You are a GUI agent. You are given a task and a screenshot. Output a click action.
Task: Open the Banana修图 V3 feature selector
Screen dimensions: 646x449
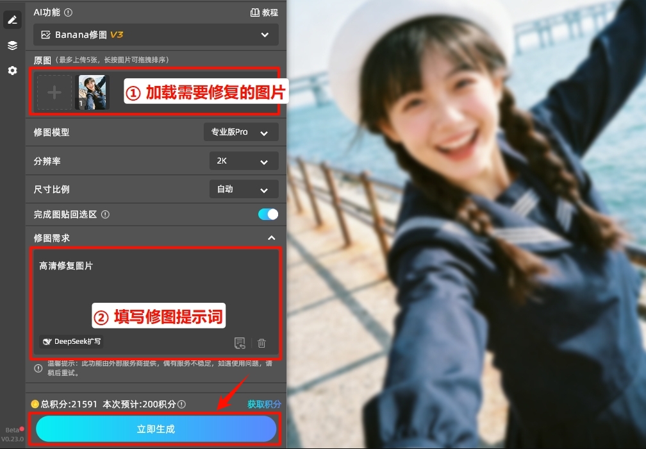(156, 35)
